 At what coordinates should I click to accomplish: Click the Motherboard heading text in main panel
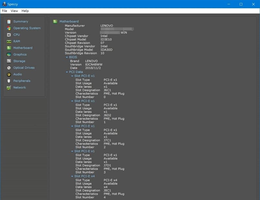[x=69, y=21]
